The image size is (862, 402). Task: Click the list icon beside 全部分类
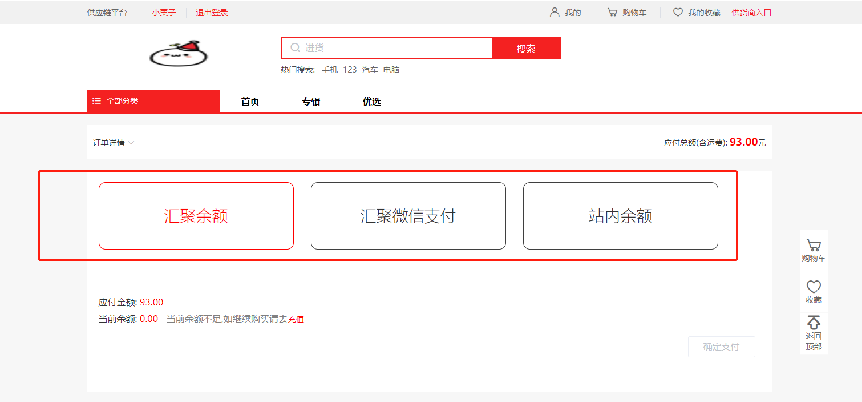[x=97, y=101]
